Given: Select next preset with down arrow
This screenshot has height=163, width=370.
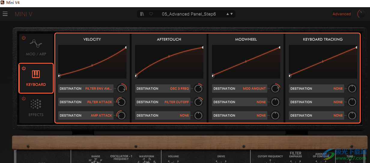Looking at the screenshot, I should 231,14.
